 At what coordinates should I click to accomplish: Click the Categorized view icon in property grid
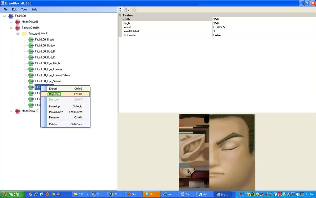(x=122, y=10)
